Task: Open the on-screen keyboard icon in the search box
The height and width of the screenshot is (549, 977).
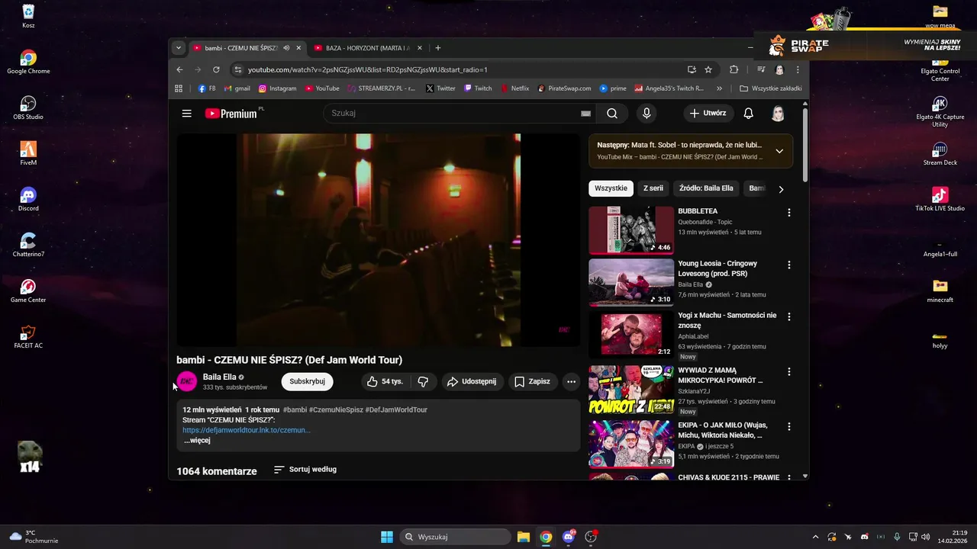Action: [585, 114]
